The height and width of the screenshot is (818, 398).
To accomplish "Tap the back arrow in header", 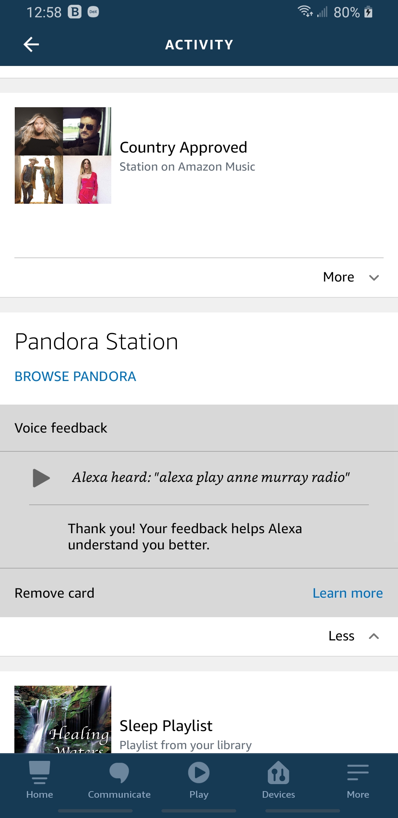I will [x=31, y=45].
